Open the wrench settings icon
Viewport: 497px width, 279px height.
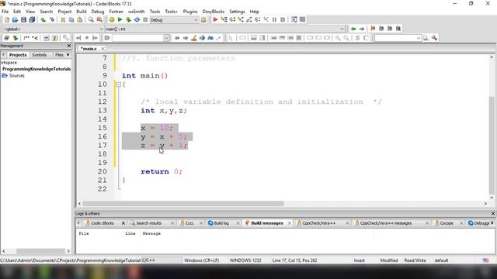pyautogui.click(x=434, y=38)
